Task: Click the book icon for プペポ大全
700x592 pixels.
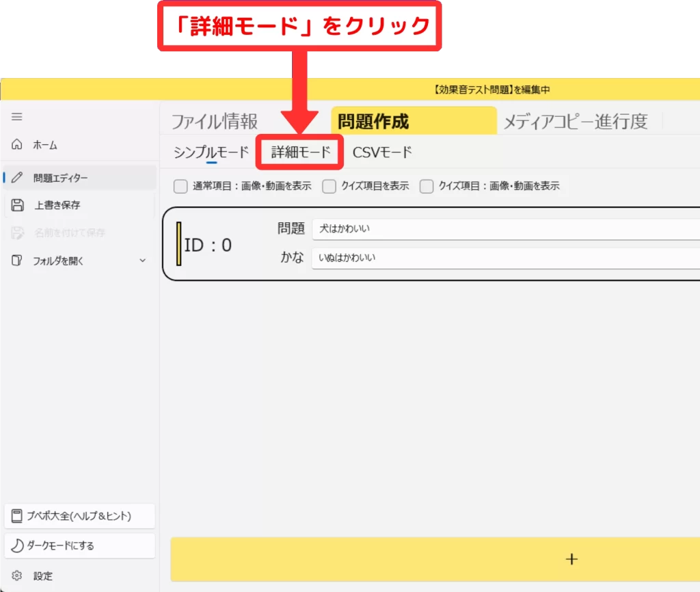Action: pos(17,516)
